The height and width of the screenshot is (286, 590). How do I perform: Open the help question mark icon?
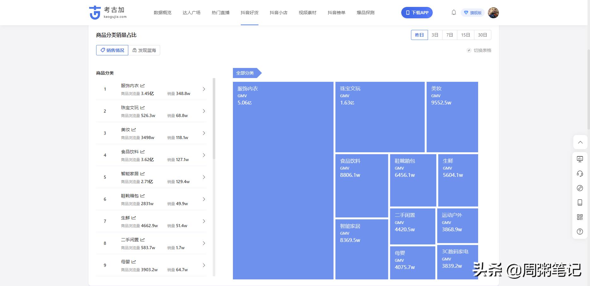point(580,232)
